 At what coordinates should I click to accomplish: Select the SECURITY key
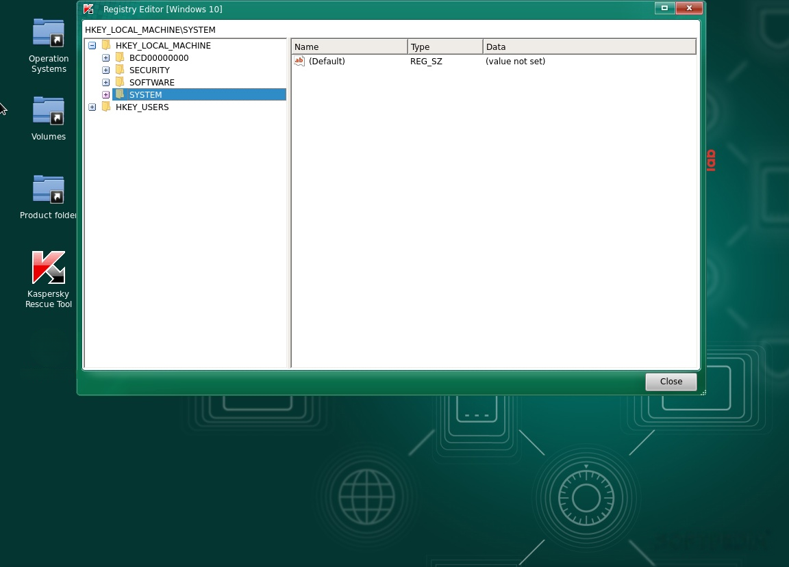(x=149, y=70)
